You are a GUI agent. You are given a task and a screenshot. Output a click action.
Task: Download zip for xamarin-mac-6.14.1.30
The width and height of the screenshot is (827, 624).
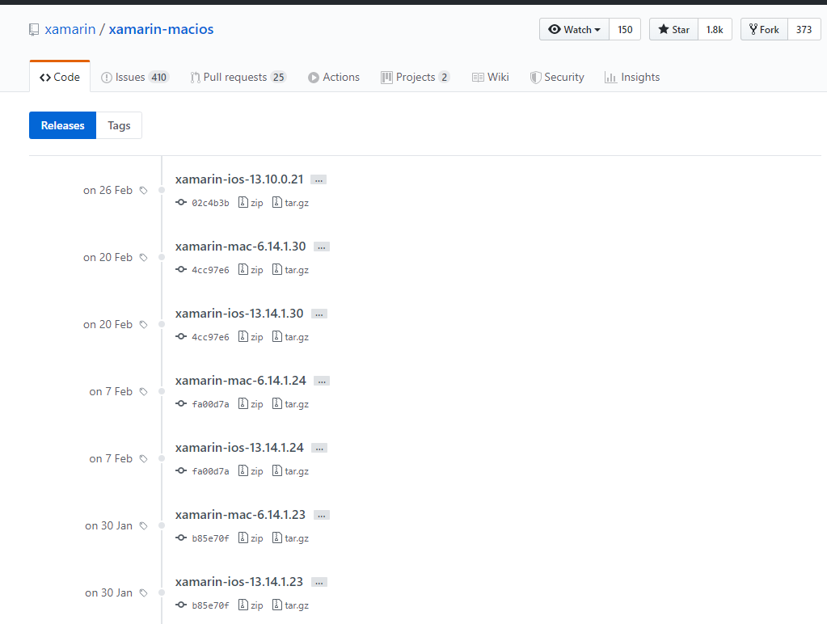click(x=251, y=269)
